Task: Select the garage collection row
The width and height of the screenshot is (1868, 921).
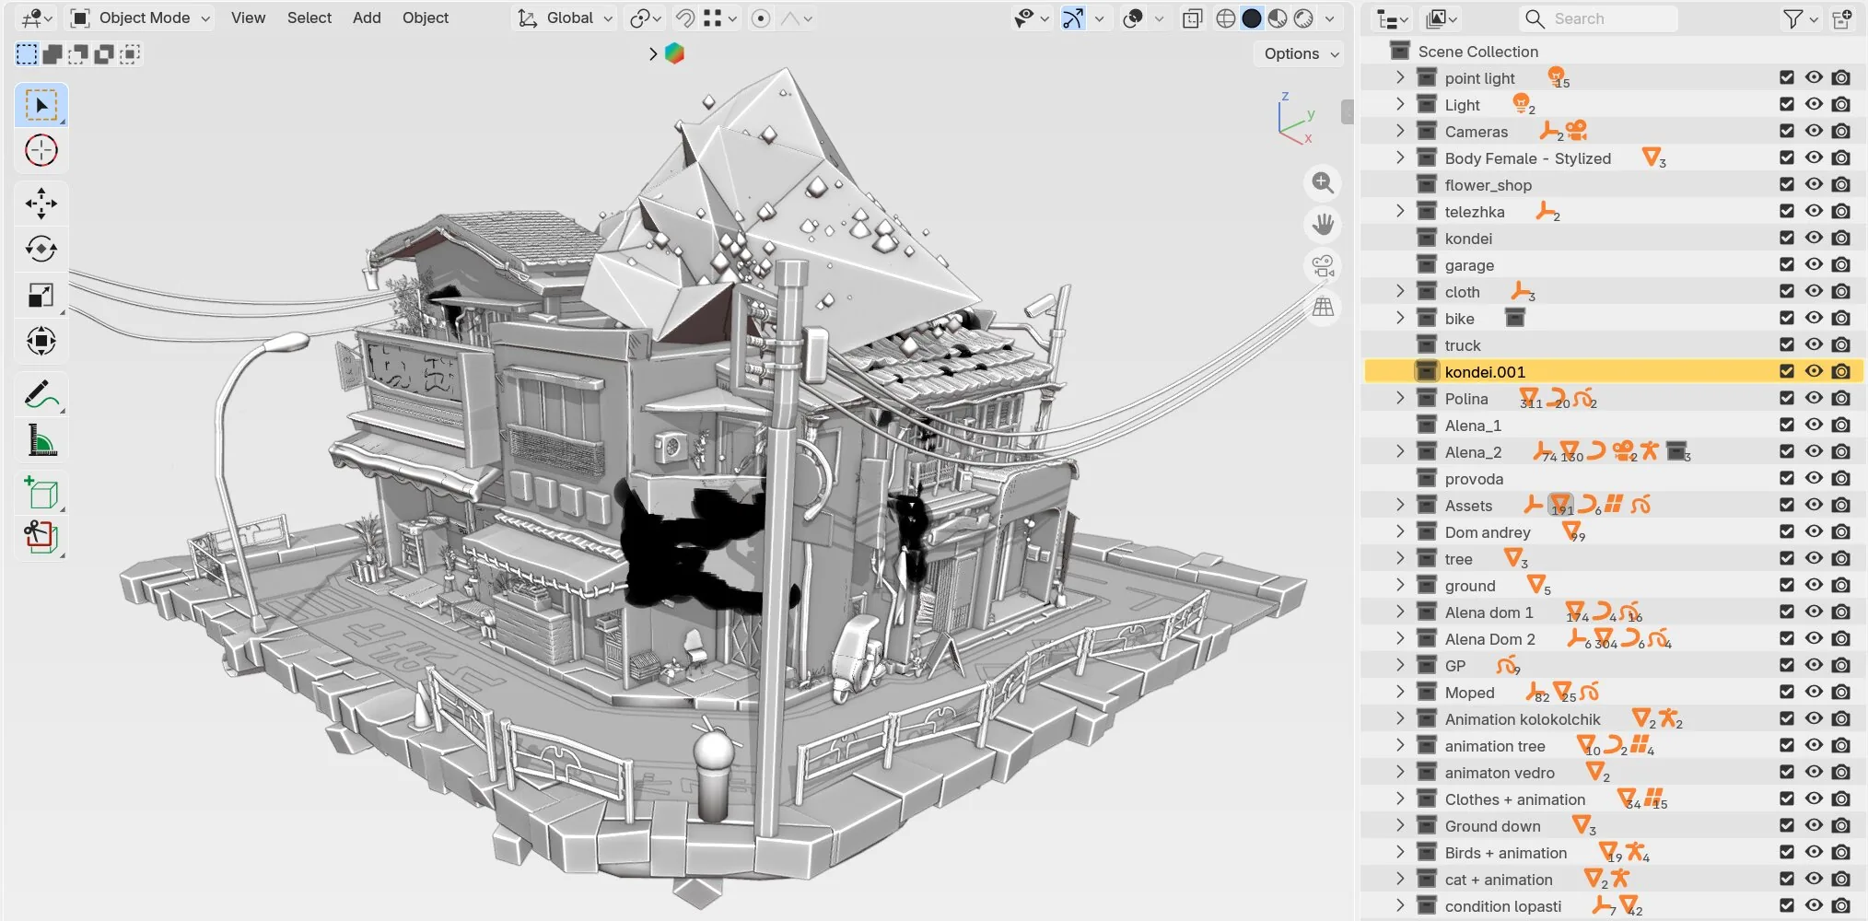Action: click(x=1612, y=264)
